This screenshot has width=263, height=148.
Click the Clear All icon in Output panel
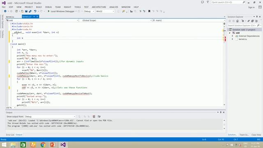coord(94,116)
